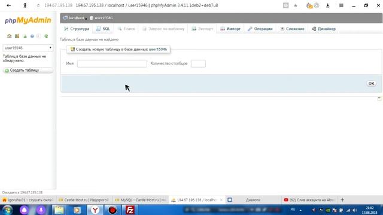Open file explorer from the taskbar
The height and width of the screenshot is (215, 383).
[x=59, y=210]
